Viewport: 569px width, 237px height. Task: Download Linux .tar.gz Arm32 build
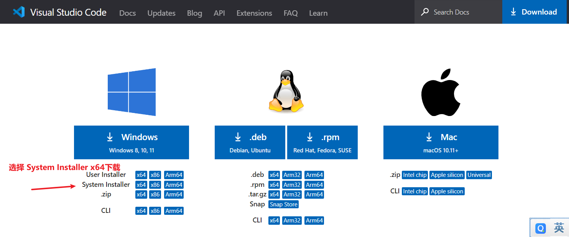(292, 195)
